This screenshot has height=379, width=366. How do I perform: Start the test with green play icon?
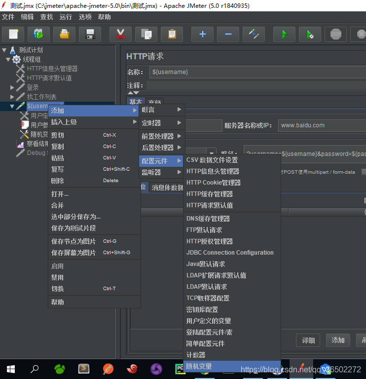284,34
